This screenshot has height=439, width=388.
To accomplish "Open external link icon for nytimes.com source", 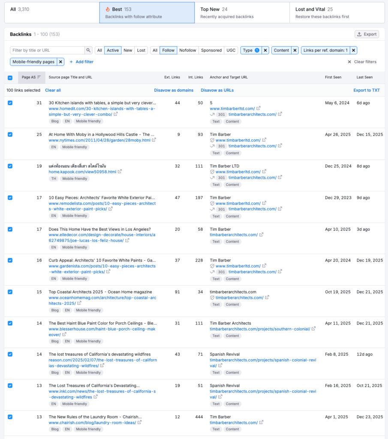I will tap(154, 140).
